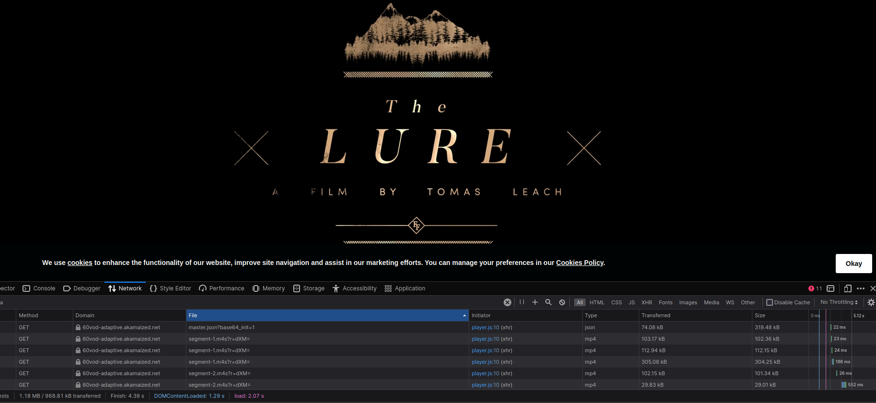The height and width of the screenshot is (403, 876).
Task: Click lock icon in the 112.94 kB row
Action: coord(78,350)
